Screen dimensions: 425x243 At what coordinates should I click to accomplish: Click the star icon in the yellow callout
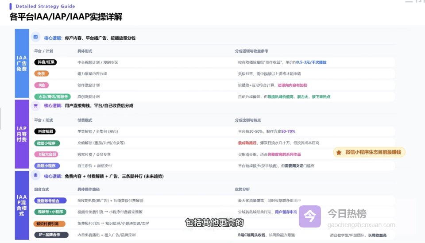pyautogui.click(x=339, y=153)
